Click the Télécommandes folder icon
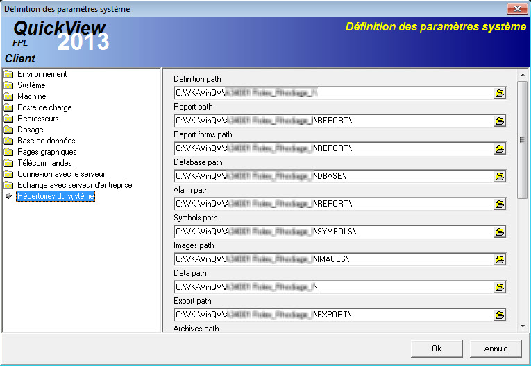 [8, 164]
